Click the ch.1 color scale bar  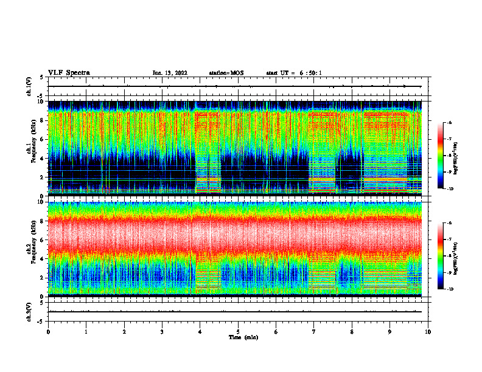440,156
